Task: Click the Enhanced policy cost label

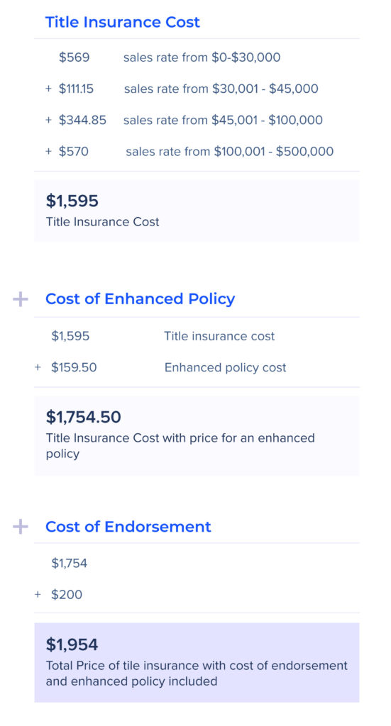Action: (225, 368)
